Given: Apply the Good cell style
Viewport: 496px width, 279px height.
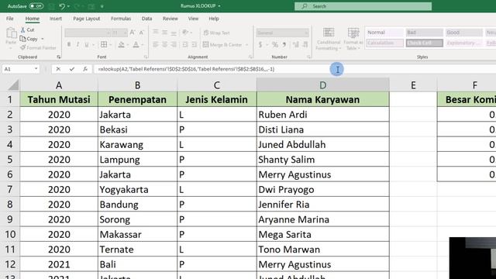Looking at the screenshot, I should (x=464, y=33).
